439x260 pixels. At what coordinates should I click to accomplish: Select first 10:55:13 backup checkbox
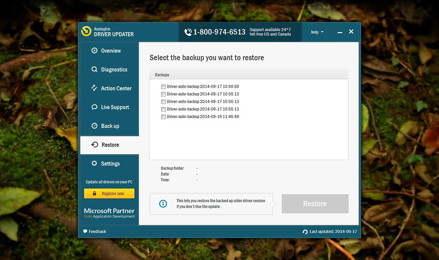point(164,94)
